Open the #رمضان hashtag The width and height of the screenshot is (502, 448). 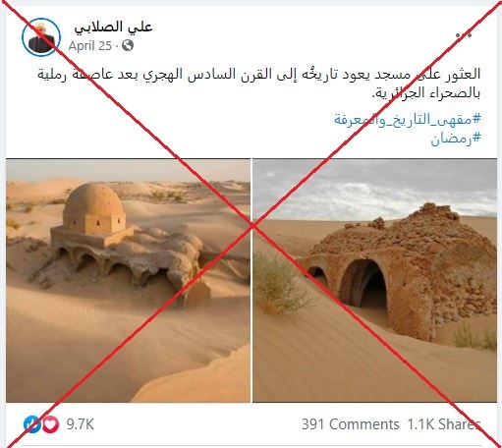pos(456,139)
